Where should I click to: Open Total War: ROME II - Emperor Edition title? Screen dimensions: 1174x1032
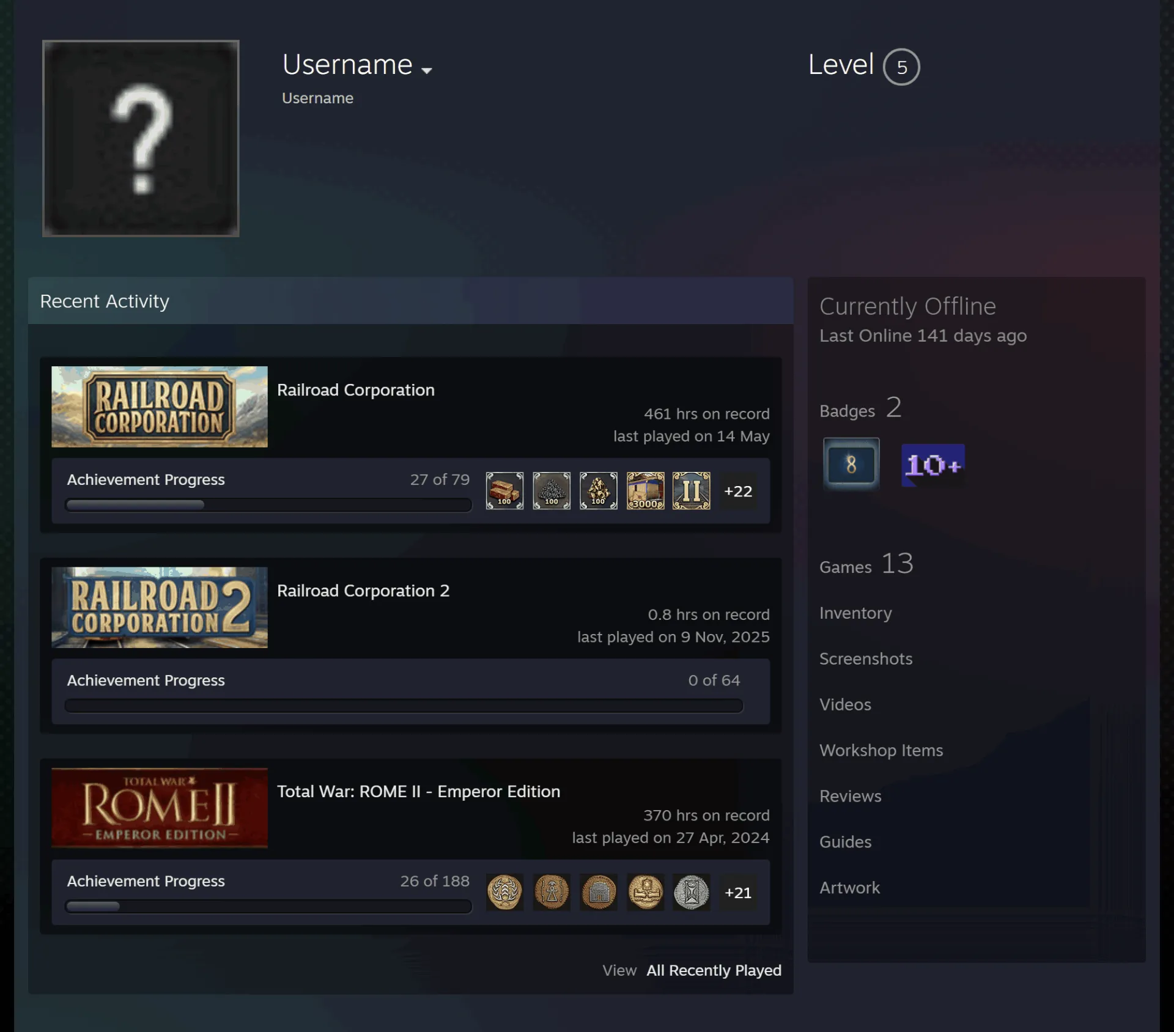point(419,791)
